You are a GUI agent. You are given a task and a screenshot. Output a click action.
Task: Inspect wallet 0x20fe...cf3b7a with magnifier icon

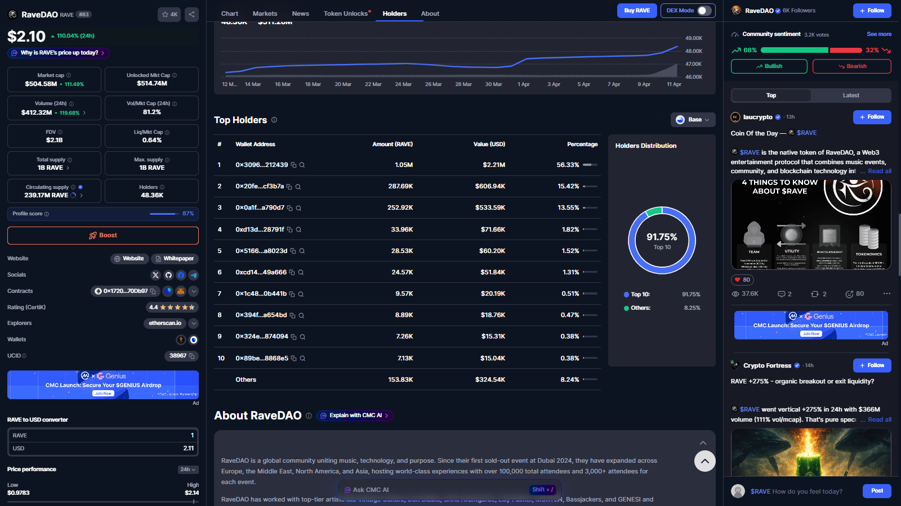(x=298, y=187)
